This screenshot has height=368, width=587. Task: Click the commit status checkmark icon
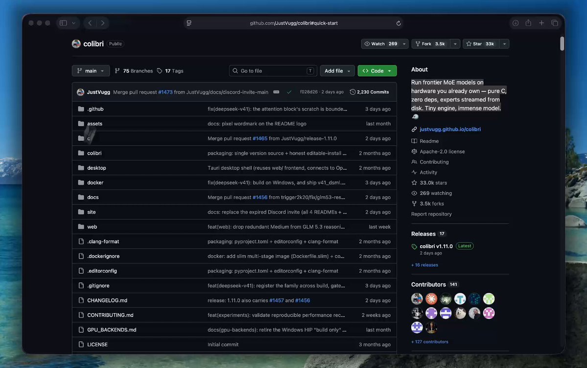(289, 92)
